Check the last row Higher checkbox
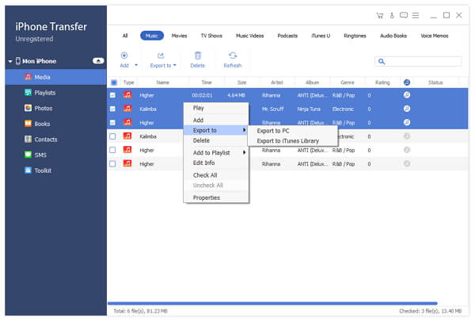Image resolution: width=475 pixels, height=322 pixels. 112,164
